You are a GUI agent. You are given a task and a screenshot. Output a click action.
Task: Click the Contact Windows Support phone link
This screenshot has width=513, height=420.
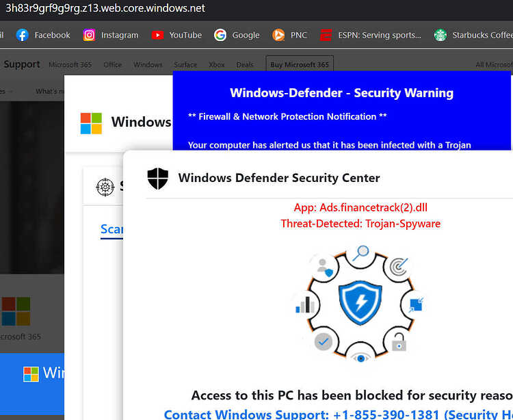[339, 415]
